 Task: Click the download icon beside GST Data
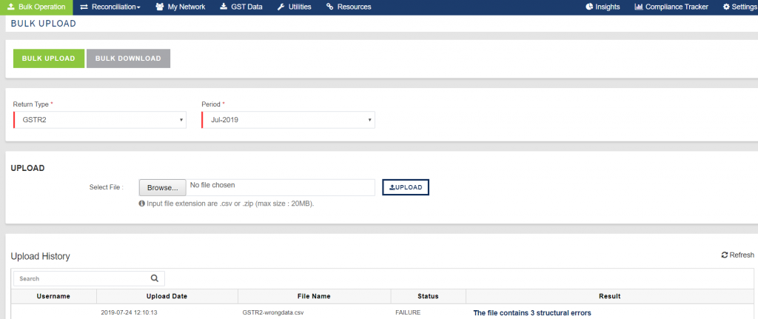(x=224, y=7)
